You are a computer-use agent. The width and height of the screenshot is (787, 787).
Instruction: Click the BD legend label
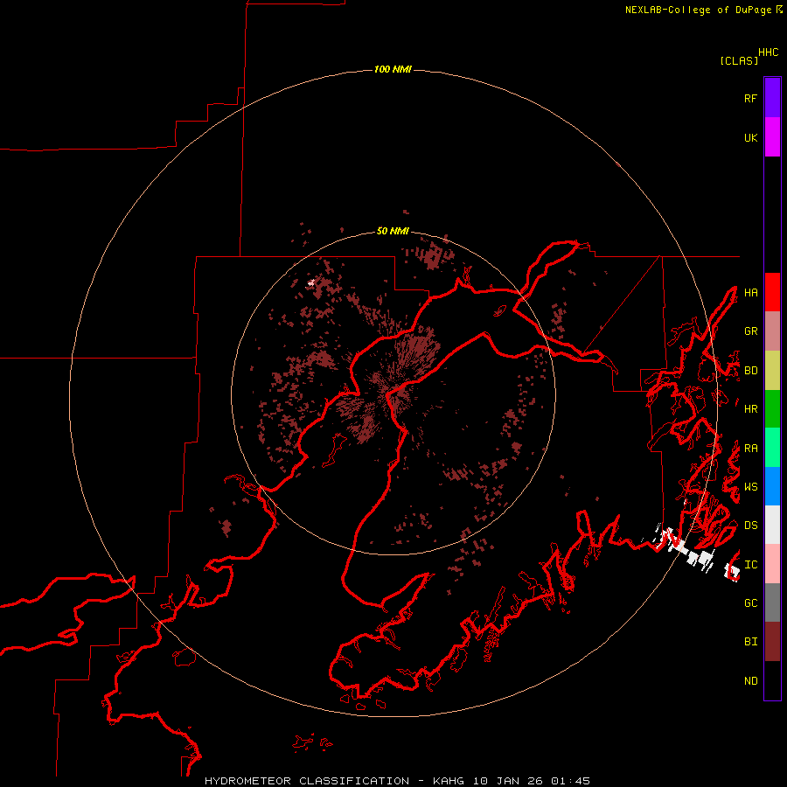[750, 371]
